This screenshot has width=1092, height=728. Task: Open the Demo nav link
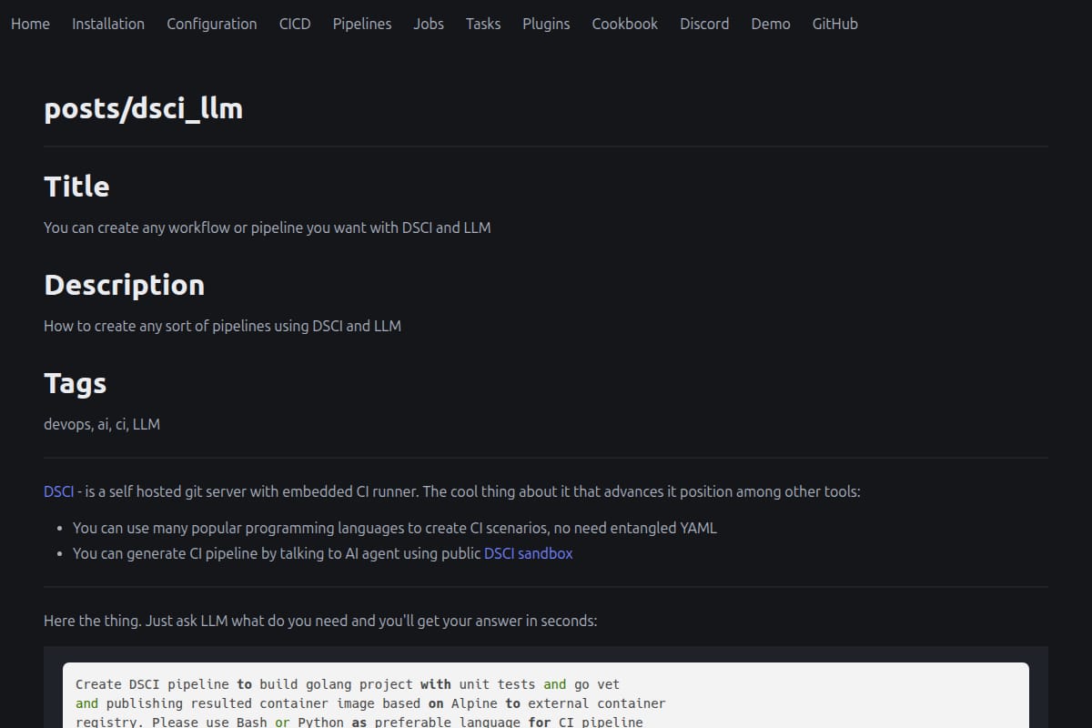click(771, 24)
